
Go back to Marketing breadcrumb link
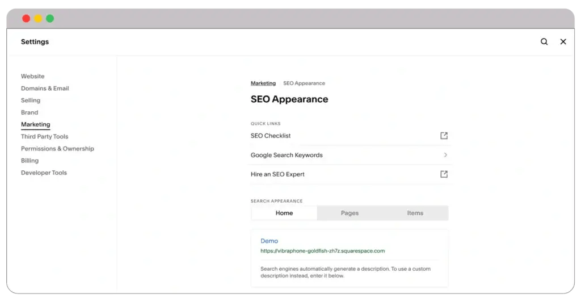click(x=263, y=83)
